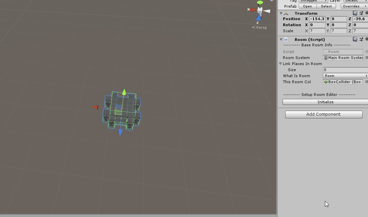
Task: Open the prefab with the Open button
Action: 307,6
